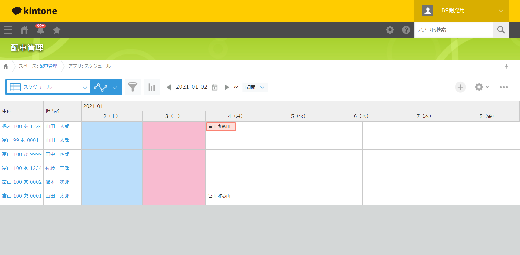Click the help question mark icon

(406, 30)
